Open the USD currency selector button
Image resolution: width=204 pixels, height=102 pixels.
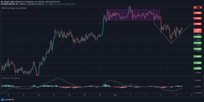point(198,8)
